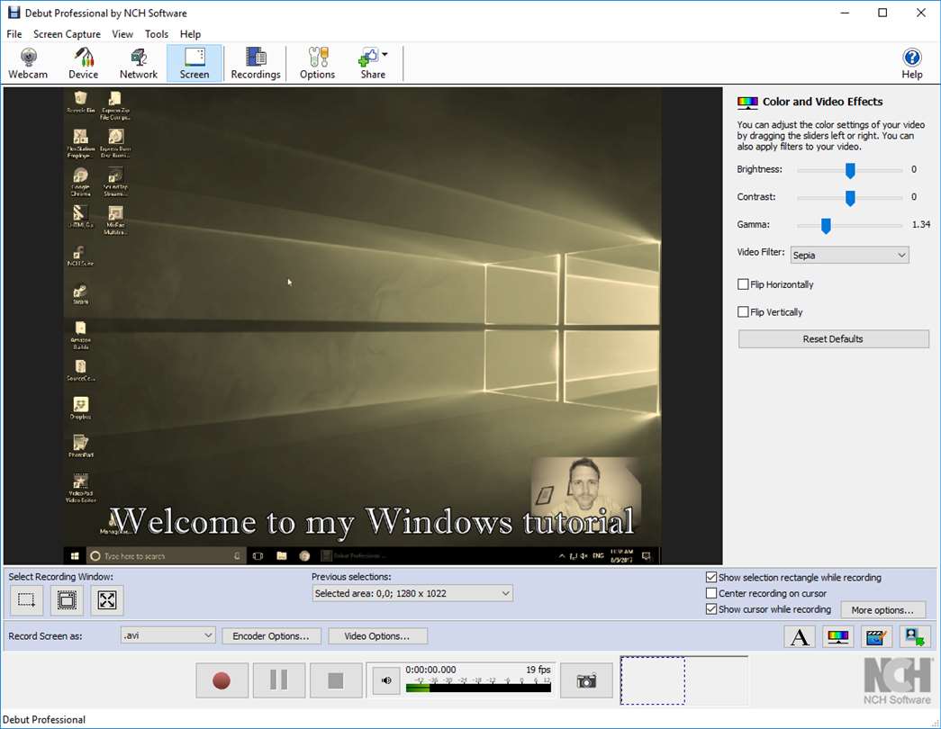Image resolution: width=941 pixels, height=729 pixels.
Task: Click the speaker audio icon
Action: tap(386, 680)
